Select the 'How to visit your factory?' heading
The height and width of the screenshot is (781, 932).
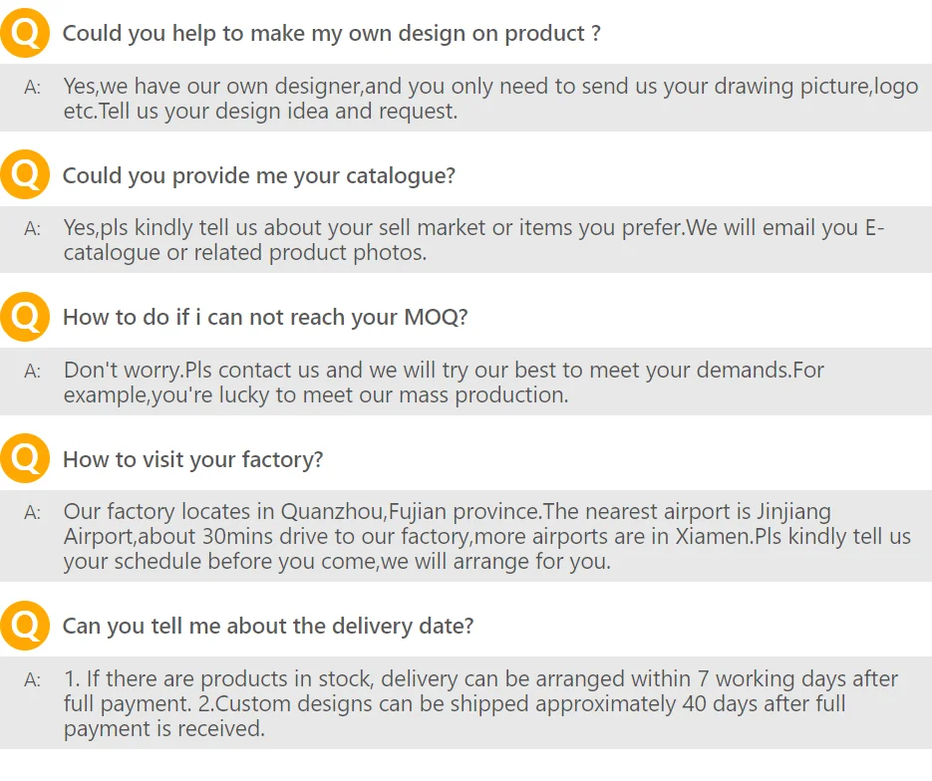(x=192, y=460)
